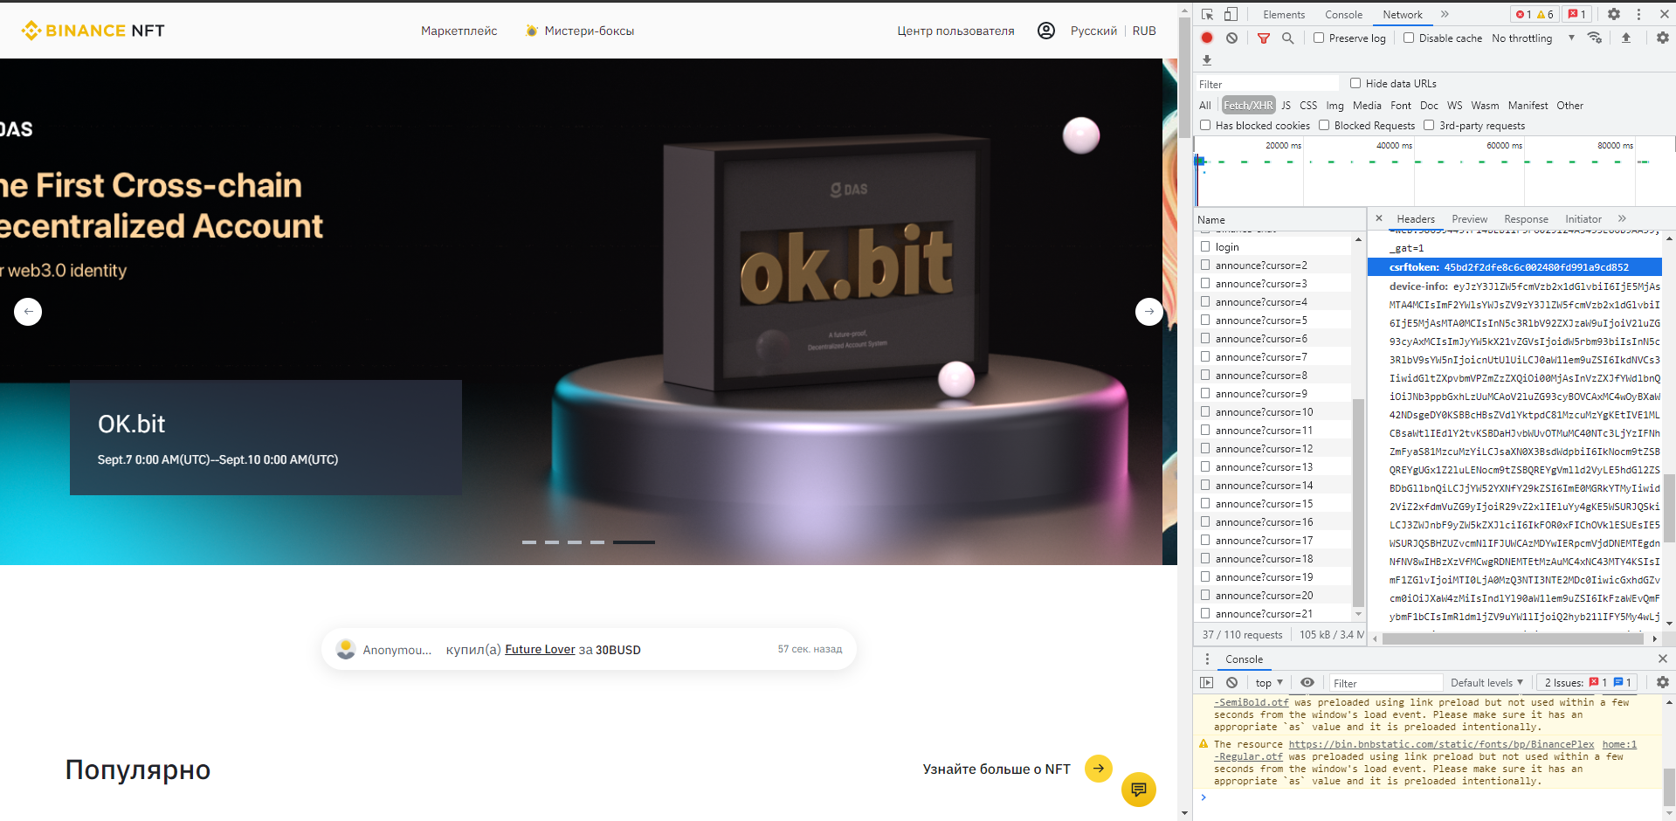Clear the console output
Image resolution: width=1676 pixels, height=821 pixels.
(x=1231, y=682)
